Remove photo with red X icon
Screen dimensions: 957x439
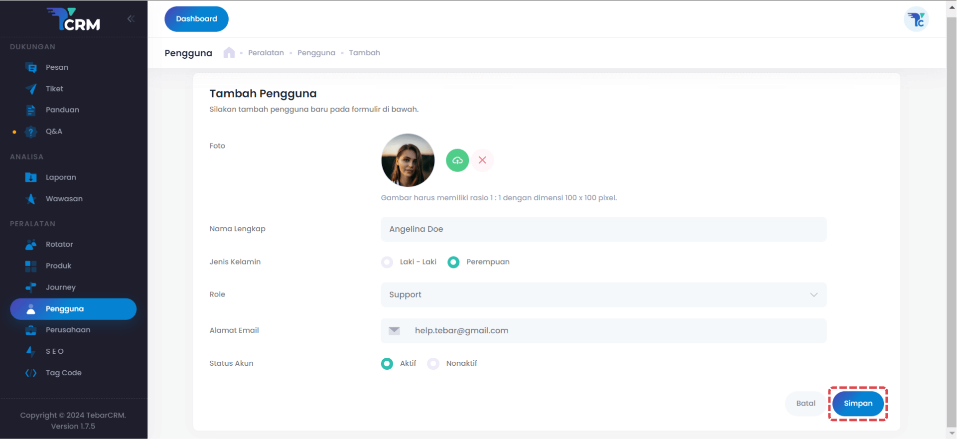pos(482,160)
